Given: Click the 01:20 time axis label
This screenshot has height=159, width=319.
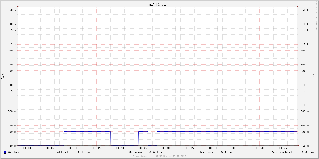Looking at the screenshot, I should (x=120, y=148).
